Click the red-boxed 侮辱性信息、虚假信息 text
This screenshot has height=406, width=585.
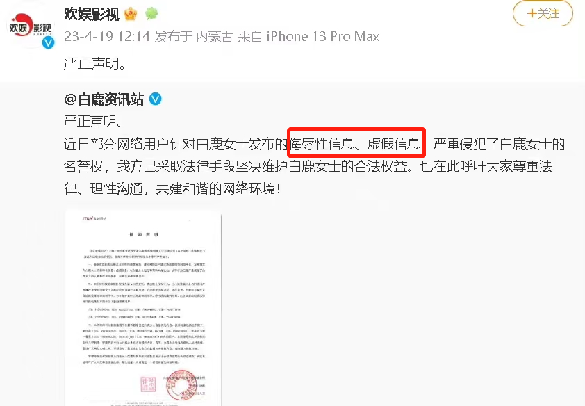(356, 143)
